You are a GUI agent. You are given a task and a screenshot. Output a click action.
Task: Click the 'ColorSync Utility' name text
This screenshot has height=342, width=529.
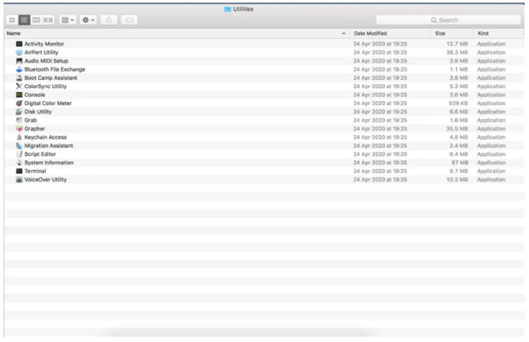(46, 86)
